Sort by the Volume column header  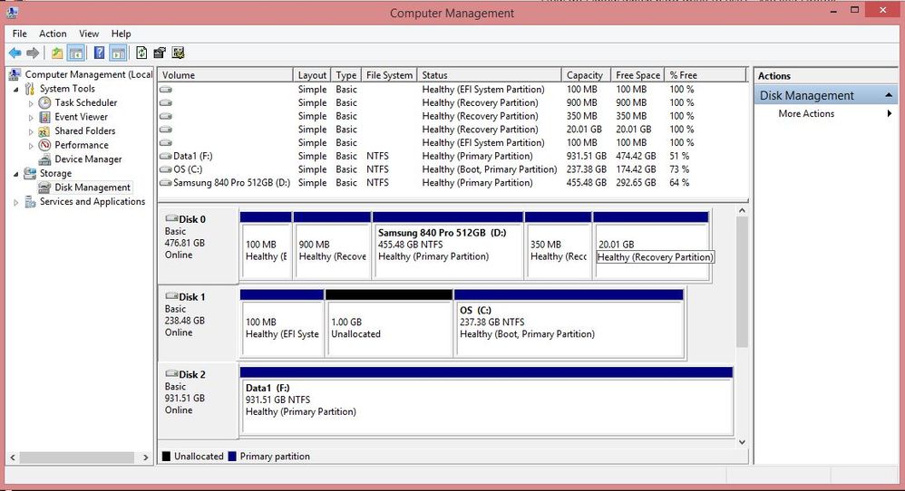226,75
